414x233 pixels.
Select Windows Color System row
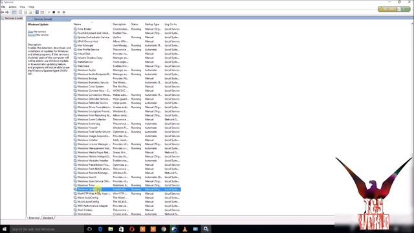click(127, 87)
